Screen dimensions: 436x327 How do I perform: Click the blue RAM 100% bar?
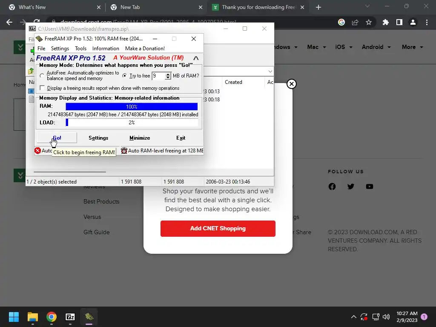tap(132, 106)
